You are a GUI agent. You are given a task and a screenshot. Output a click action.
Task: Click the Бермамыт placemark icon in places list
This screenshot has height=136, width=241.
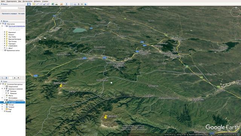7,32
